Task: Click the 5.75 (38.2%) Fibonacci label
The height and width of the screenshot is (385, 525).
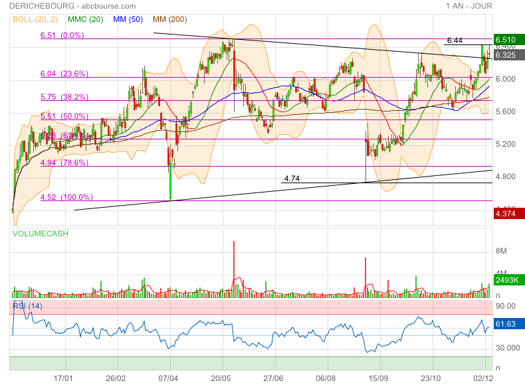Action: 64,97
